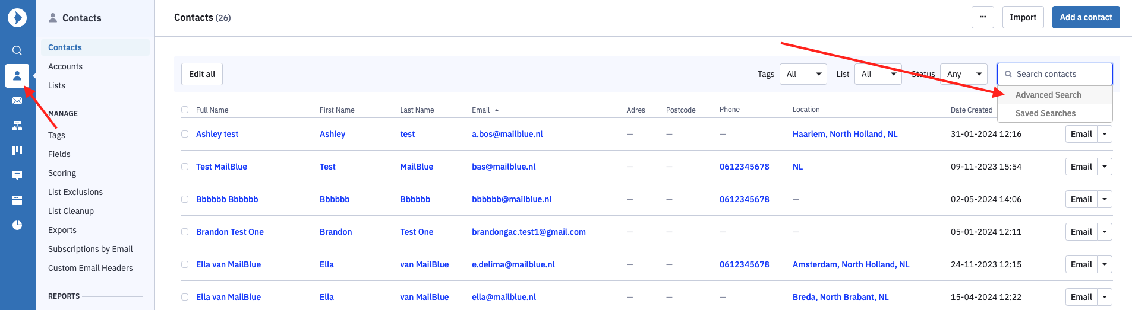1132x310 pixels.
Task: Sort by Date Created column header
Action: coord(972,110)
